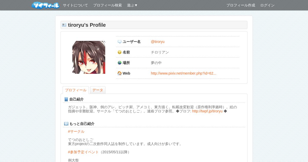
Task: Click the #サークル hashtag link
Action: click(x=76, y=131)
